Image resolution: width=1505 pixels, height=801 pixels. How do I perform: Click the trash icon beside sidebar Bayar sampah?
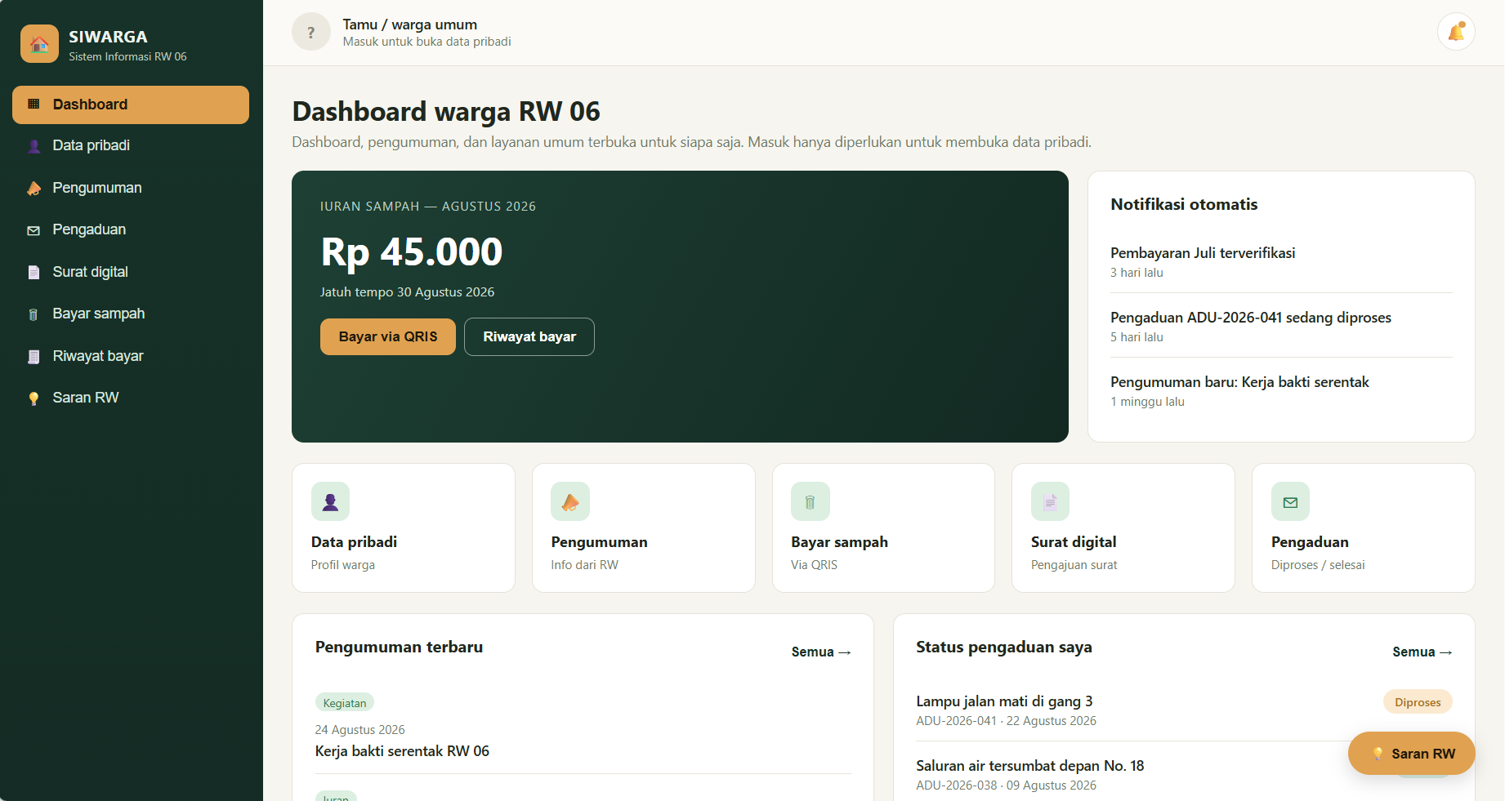pos(33,314)
